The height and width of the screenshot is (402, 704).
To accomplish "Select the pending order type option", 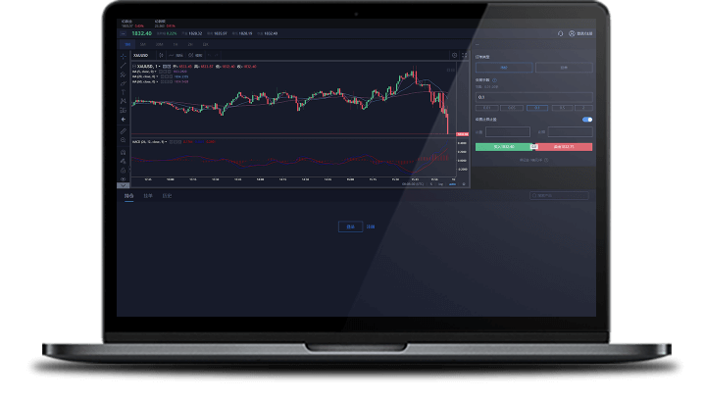I will 564,68.
